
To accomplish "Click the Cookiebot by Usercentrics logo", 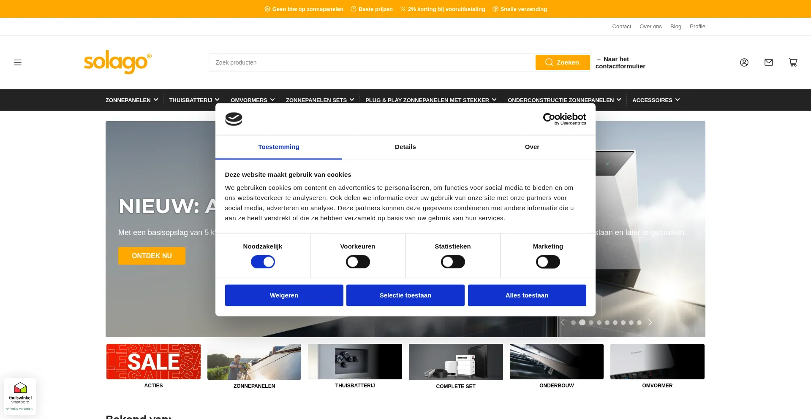I will 564,119.
